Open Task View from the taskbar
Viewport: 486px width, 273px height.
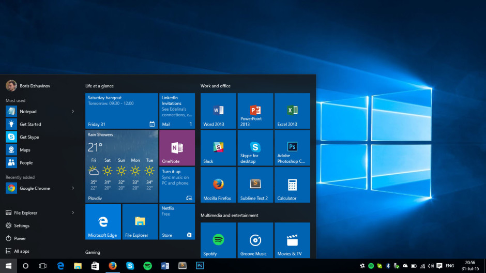(43, 266)
